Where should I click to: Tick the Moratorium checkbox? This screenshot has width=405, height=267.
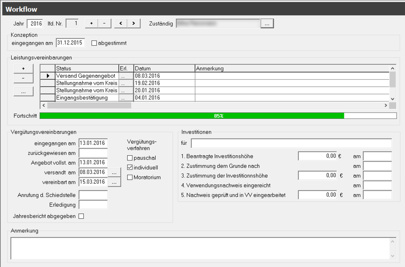click(130, 177)
